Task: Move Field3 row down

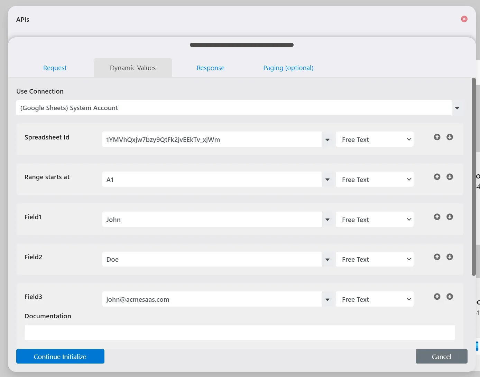Action: click(x=450, y=297)
